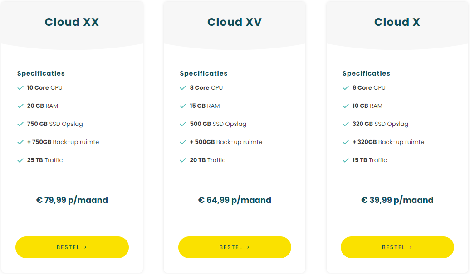Order the Cloud XV plan via Bestel
The height and width of the screenshot is (274, 470).
(235, 247)
